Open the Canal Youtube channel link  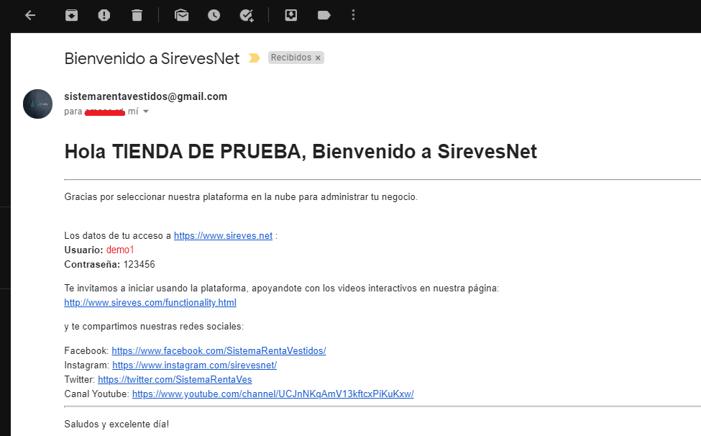(272, 394)
